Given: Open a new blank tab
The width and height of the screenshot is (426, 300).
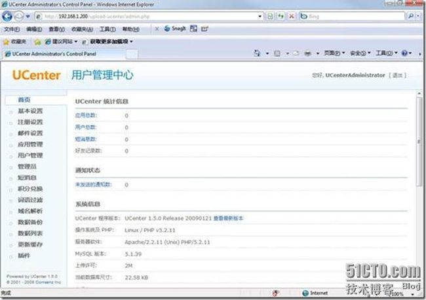Looking at the screenshot, I should (x=132, y=54).
